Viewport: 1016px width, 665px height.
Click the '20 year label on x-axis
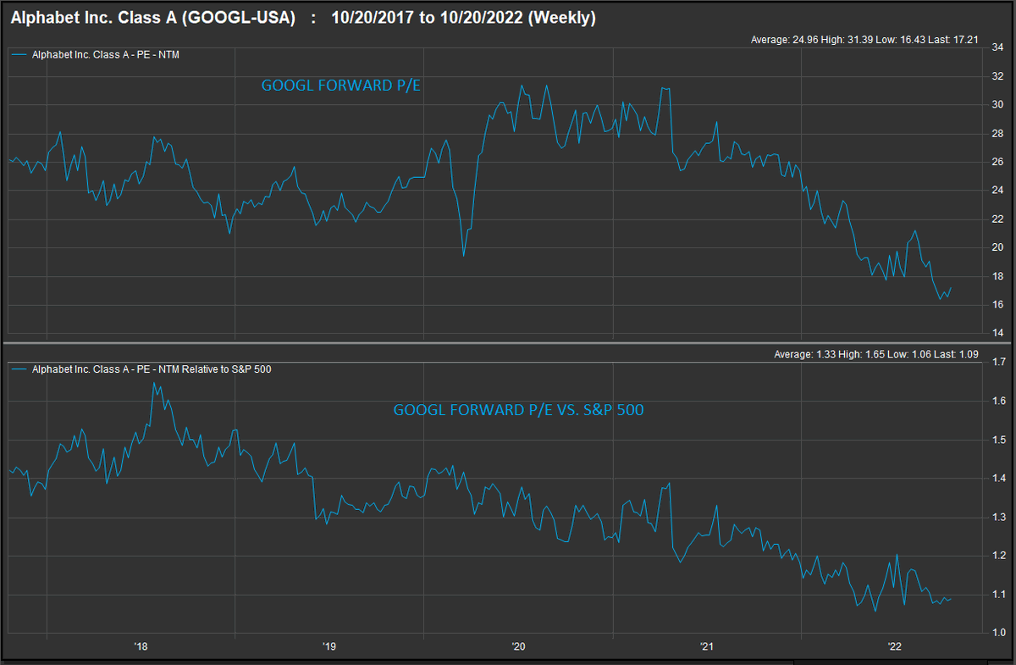coord(518,647)
